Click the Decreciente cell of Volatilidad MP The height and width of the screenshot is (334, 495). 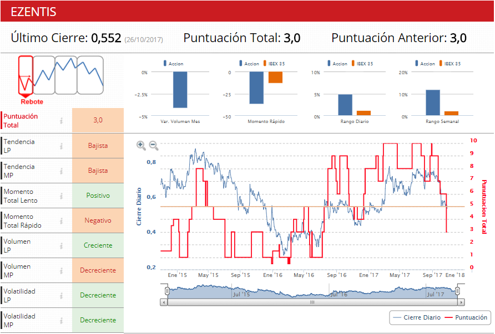tap(98, 320)
